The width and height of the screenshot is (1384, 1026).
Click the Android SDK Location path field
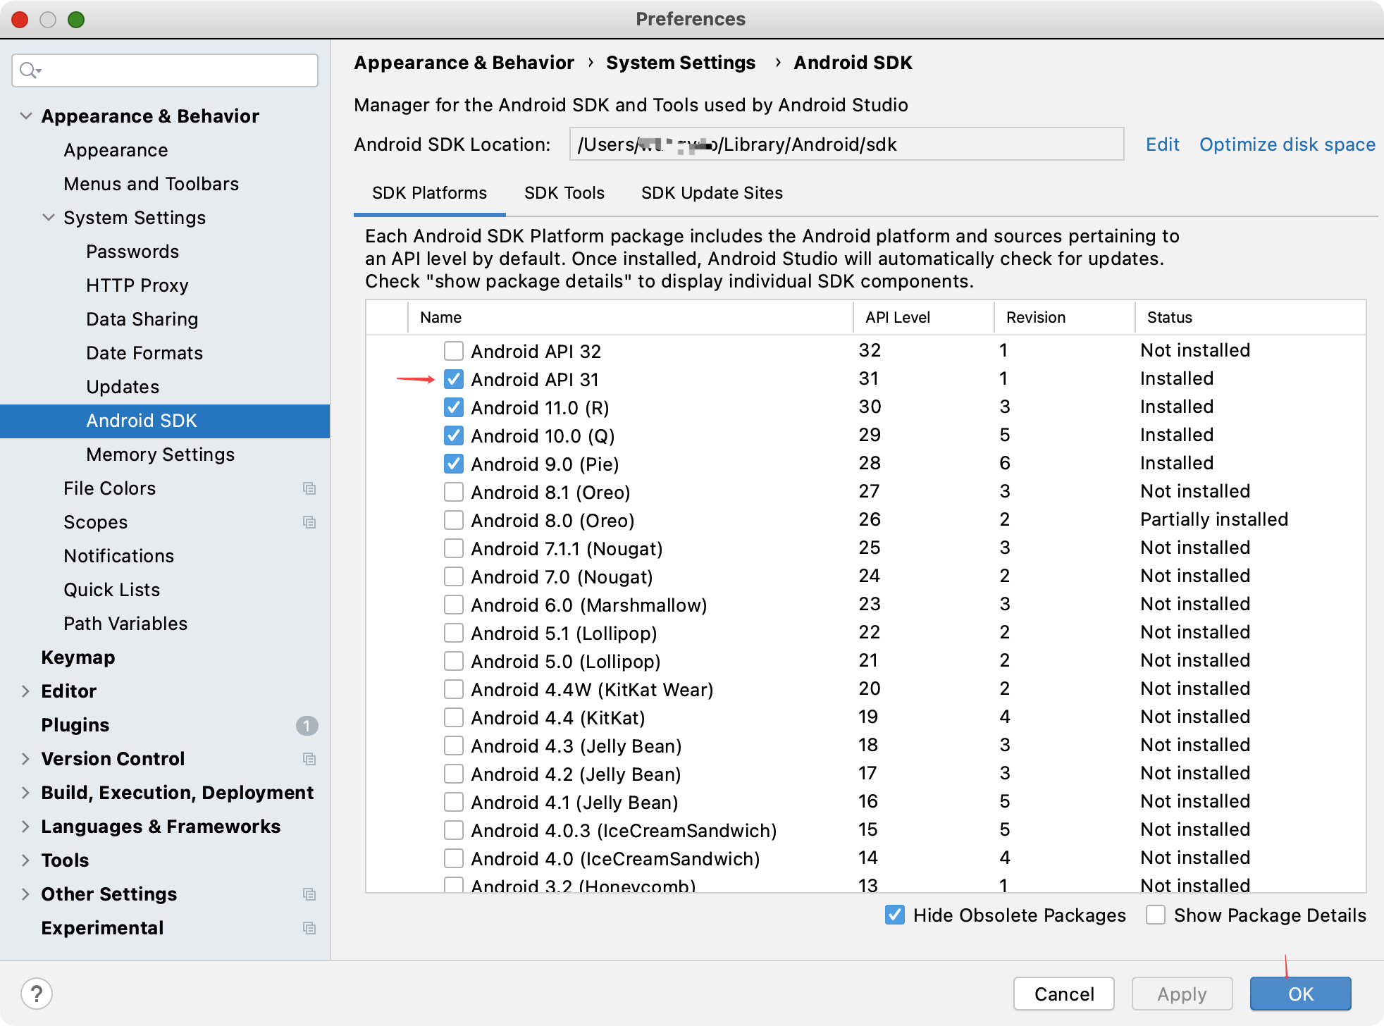846,144
